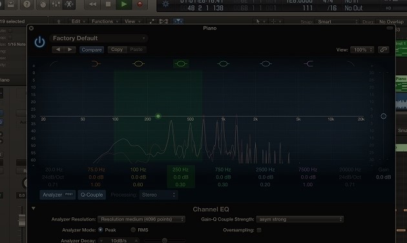The image size is (407, 243).
Task: Start playback with the green Play button
Action: point(124,4)
